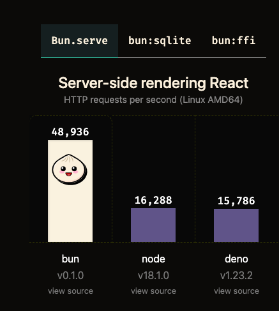
Task: Click the purple deno bar
Action: click(236, 225)
